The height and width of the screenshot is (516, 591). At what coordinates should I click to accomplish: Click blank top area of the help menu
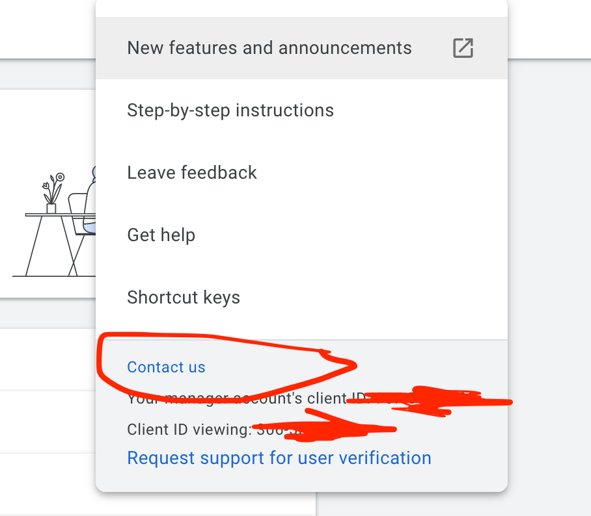tap(299, 8)
